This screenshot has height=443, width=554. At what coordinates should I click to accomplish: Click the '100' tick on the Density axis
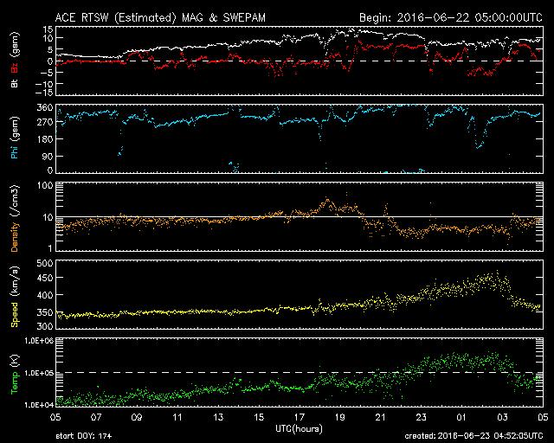tap(45, 185)
